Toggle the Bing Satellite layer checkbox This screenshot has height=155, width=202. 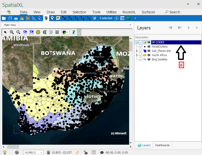coord(141,59)
